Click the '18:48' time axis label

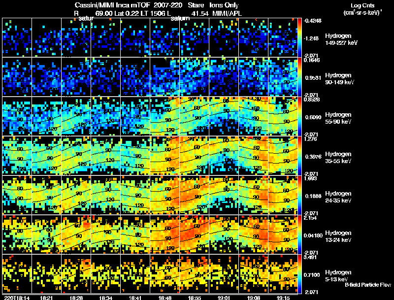(x=165, y=298)
